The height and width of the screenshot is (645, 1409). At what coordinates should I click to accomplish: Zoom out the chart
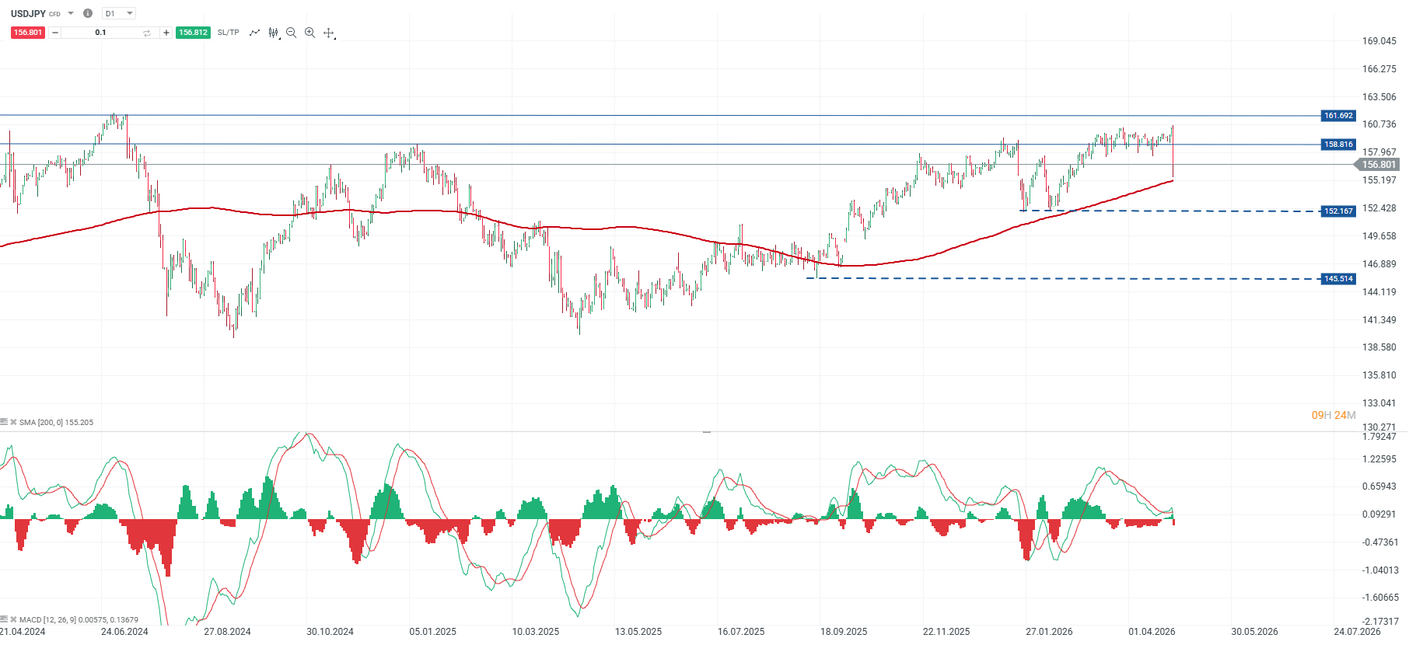click(292, 33)
